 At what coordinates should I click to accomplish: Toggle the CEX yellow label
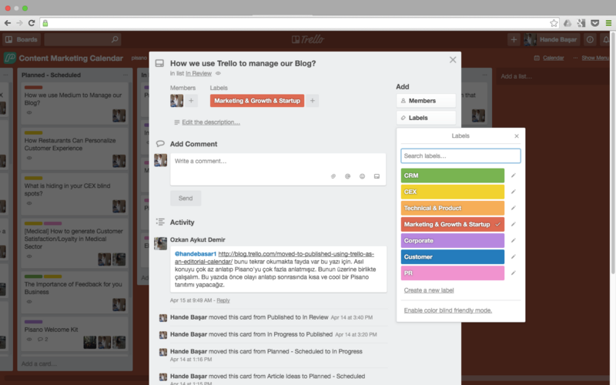[453, 192]
